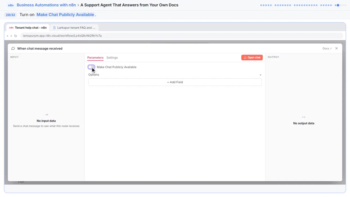Image resolution: width=350 pixels, height=197 pixels.
Task: Open the Settings tab
Action: coord(112,57)
